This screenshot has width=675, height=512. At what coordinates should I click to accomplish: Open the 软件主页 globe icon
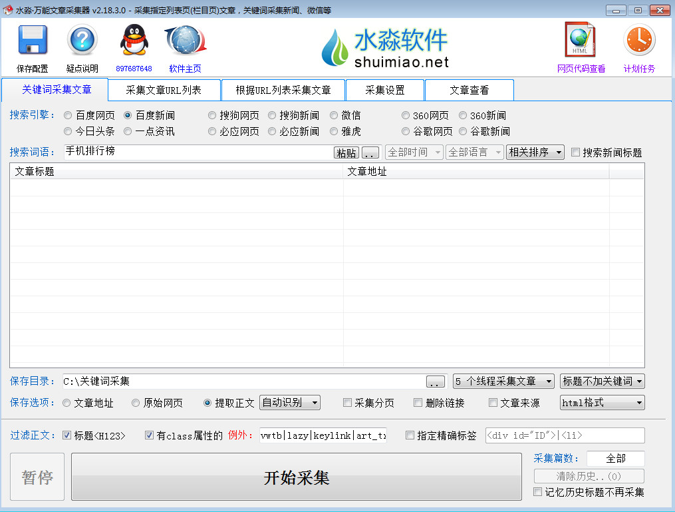coord(186,40)
